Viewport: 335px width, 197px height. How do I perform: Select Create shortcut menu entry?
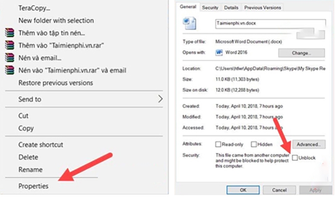pos(41,145)
